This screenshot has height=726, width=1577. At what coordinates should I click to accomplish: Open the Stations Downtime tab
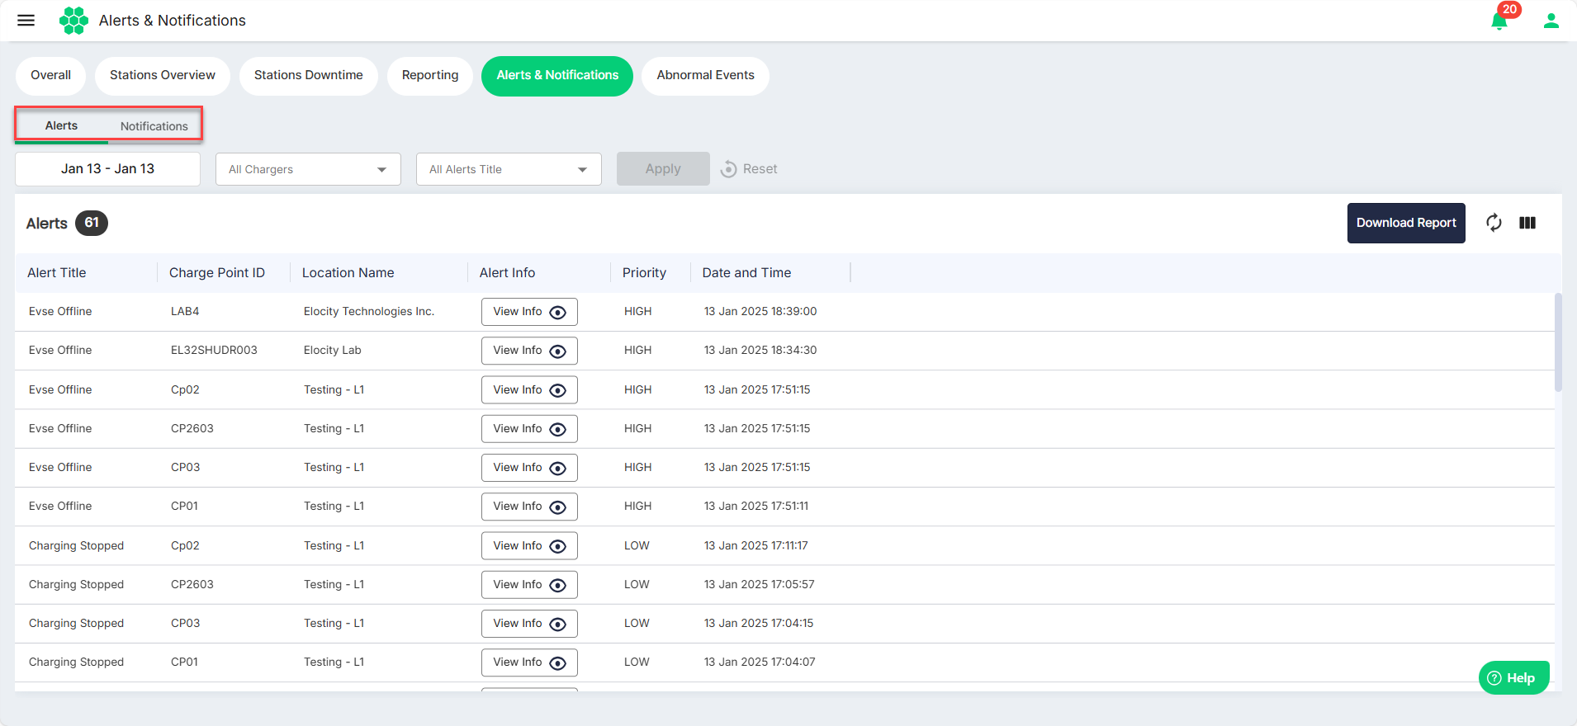tap(308, 75)
